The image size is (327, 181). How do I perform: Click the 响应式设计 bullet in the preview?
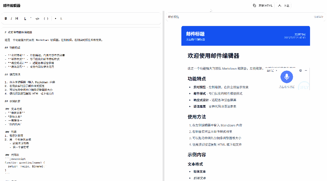(215, 100)
